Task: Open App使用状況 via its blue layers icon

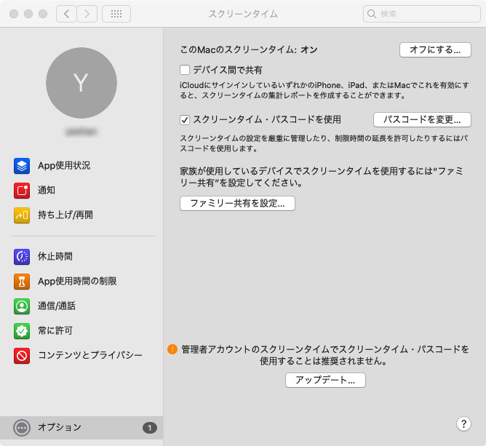Action: click(x=22, y=166)
